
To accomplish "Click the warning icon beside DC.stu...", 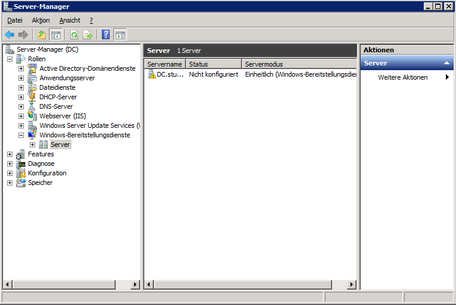I will [x=152, y=74].
